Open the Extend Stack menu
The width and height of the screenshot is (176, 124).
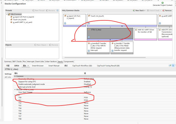154,11
